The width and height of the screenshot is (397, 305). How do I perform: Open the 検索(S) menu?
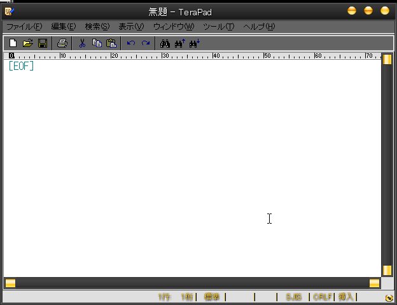coord(97,27)
